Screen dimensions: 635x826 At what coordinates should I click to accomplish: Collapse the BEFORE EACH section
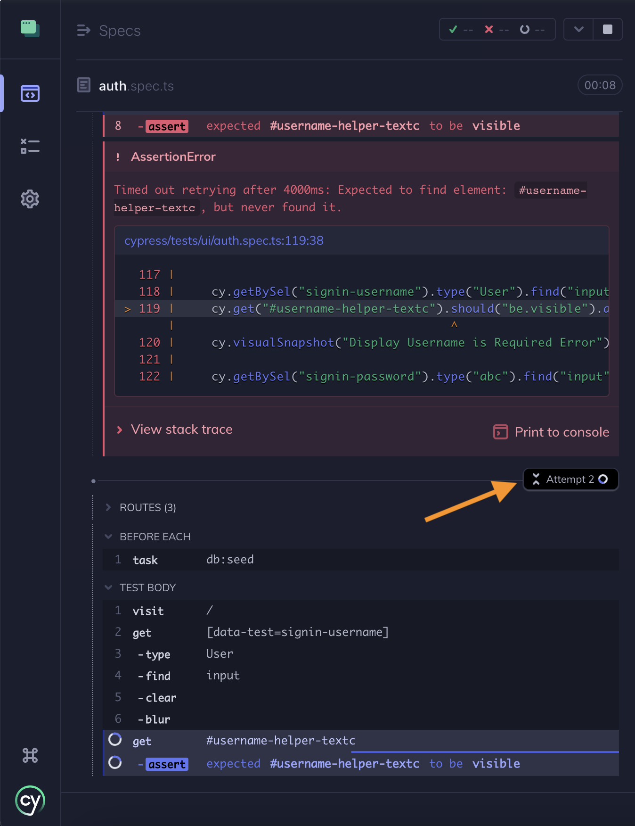[155, 537]
